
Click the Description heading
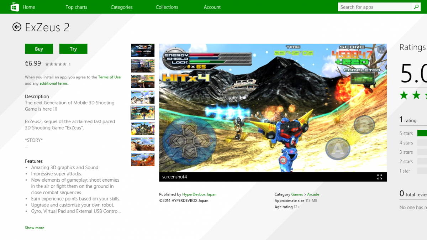click(x=37, y=96)
